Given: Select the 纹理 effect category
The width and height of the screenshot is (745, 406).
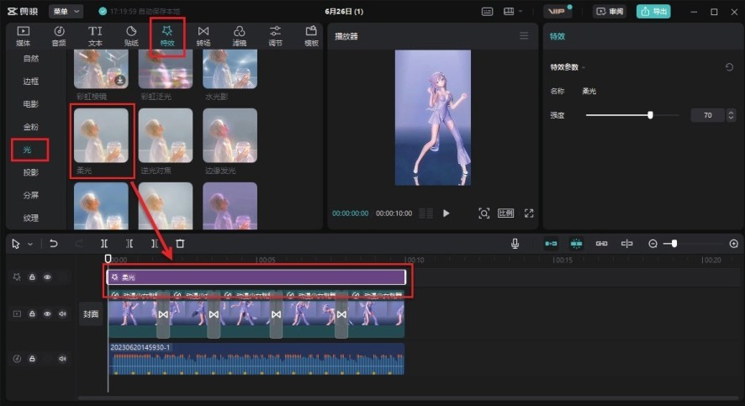Looking at the screenshot, I should [31, 218].
